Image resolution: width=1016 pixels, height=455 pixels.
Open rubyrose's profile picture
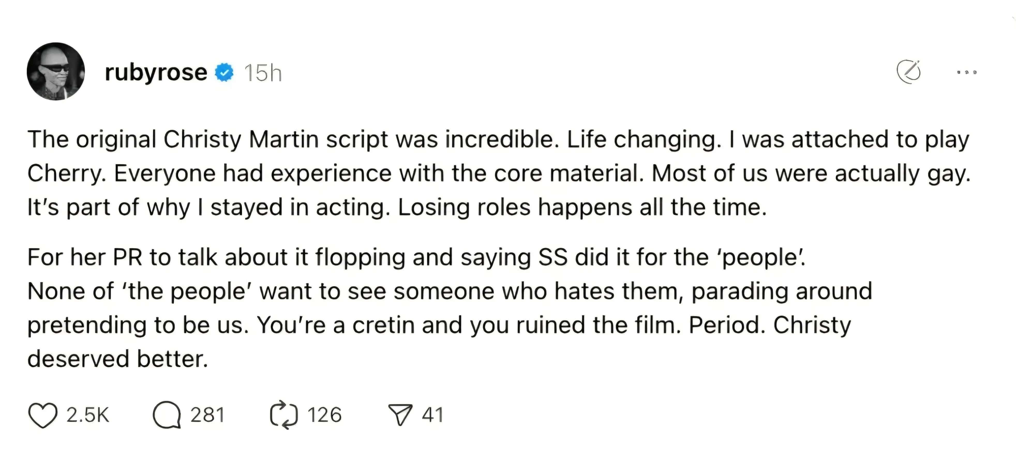(56, 71)
